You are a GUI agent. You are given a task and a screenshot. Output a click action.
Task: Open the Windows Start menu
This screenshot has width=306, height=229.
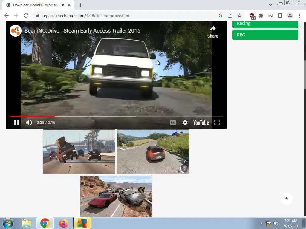coord(8,223)
